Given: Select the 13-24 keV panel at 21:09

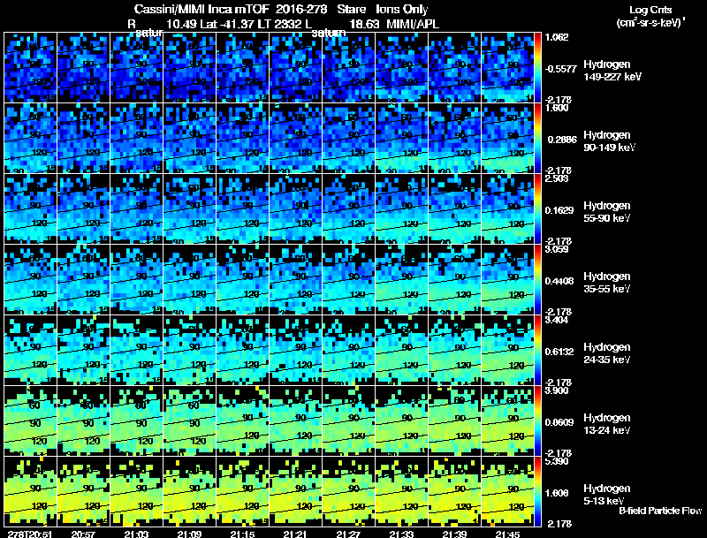Looking at the screenshot, I should [189, 421].
